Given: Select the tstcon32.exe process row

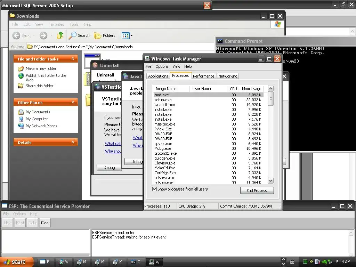Looking at the screenshot, I should pos(209,153).
